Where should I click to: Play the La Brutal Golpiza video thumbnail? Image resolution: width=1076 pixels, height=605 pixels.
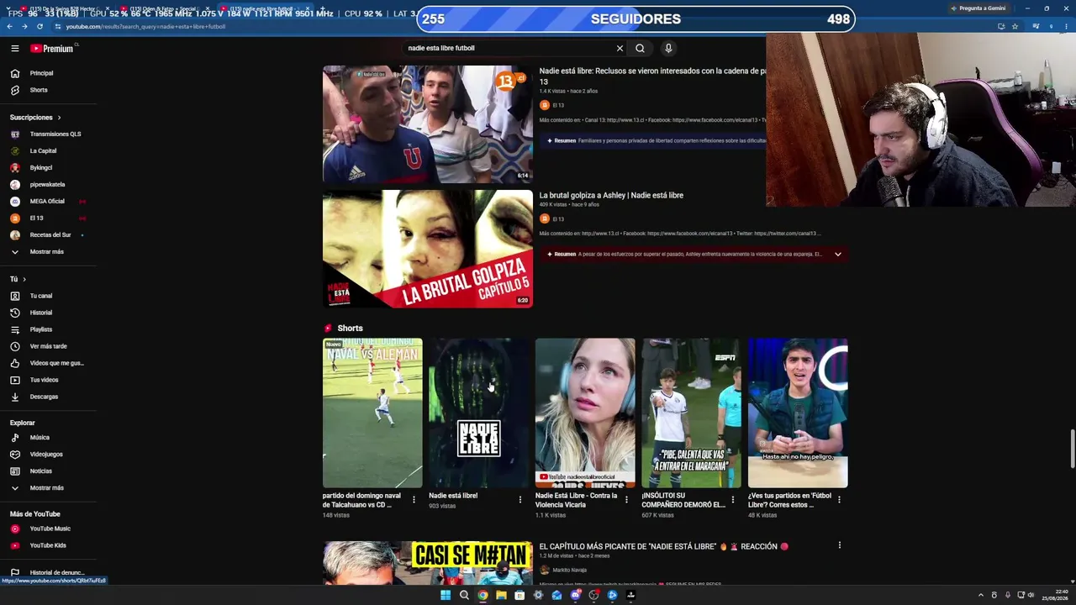click(x=428, y=249)
